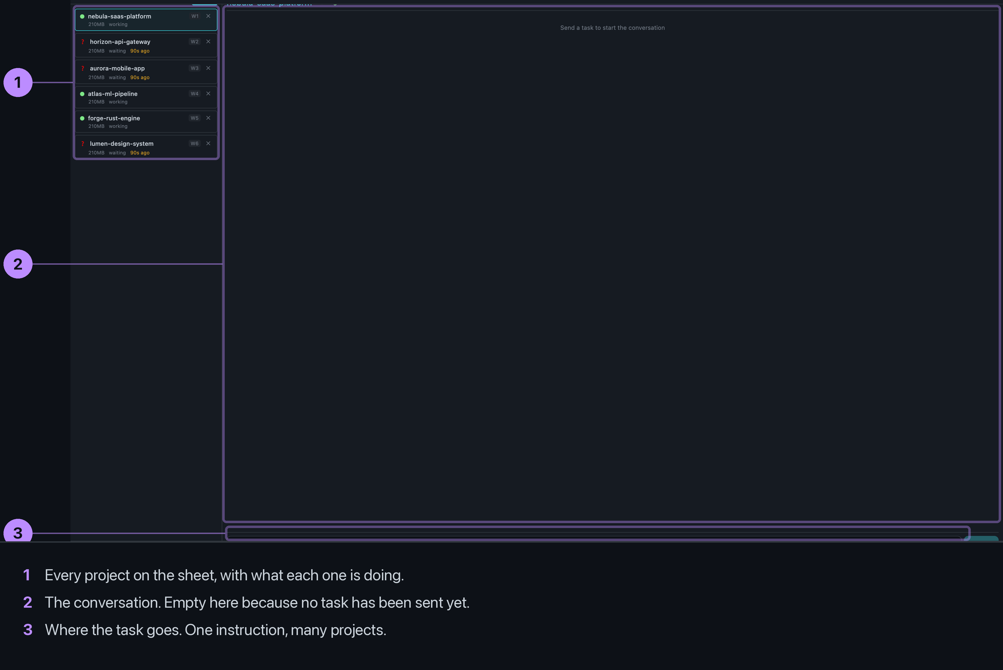
Task: Click red question mark icon of lumen-design-system
Action: pos(82,144)
